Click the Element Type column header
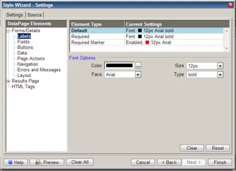The height and width of the screenshot is (171, 236). [97, 24]
